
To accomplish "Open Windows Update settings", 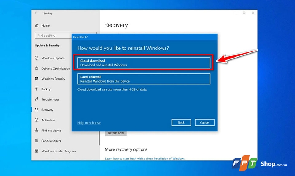I will [53, 58].
